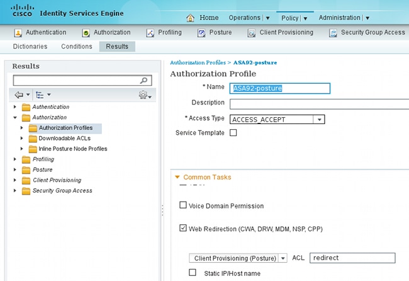The height and width of the screenshot is (281, 409).
Task: Click the Profiling folder icon in tree
Action: click(26, 159)
